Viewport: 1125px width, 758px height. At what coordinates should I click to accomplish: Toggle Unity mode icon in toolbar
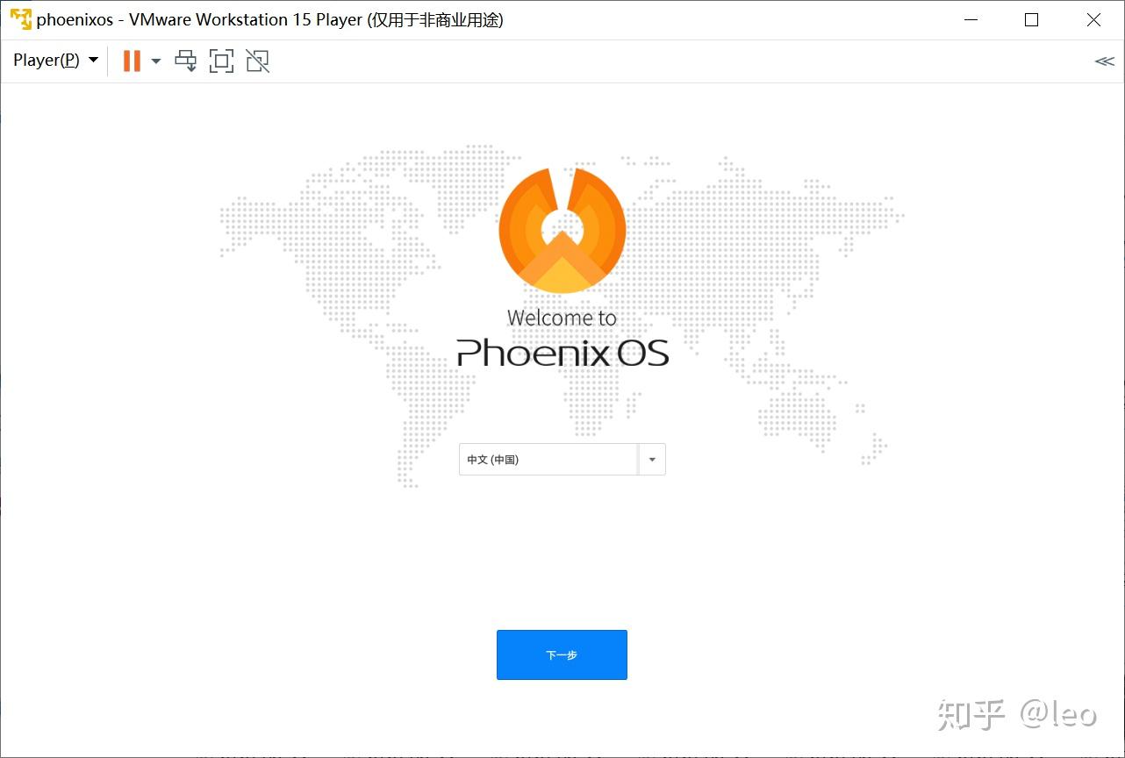click(257, 61)
